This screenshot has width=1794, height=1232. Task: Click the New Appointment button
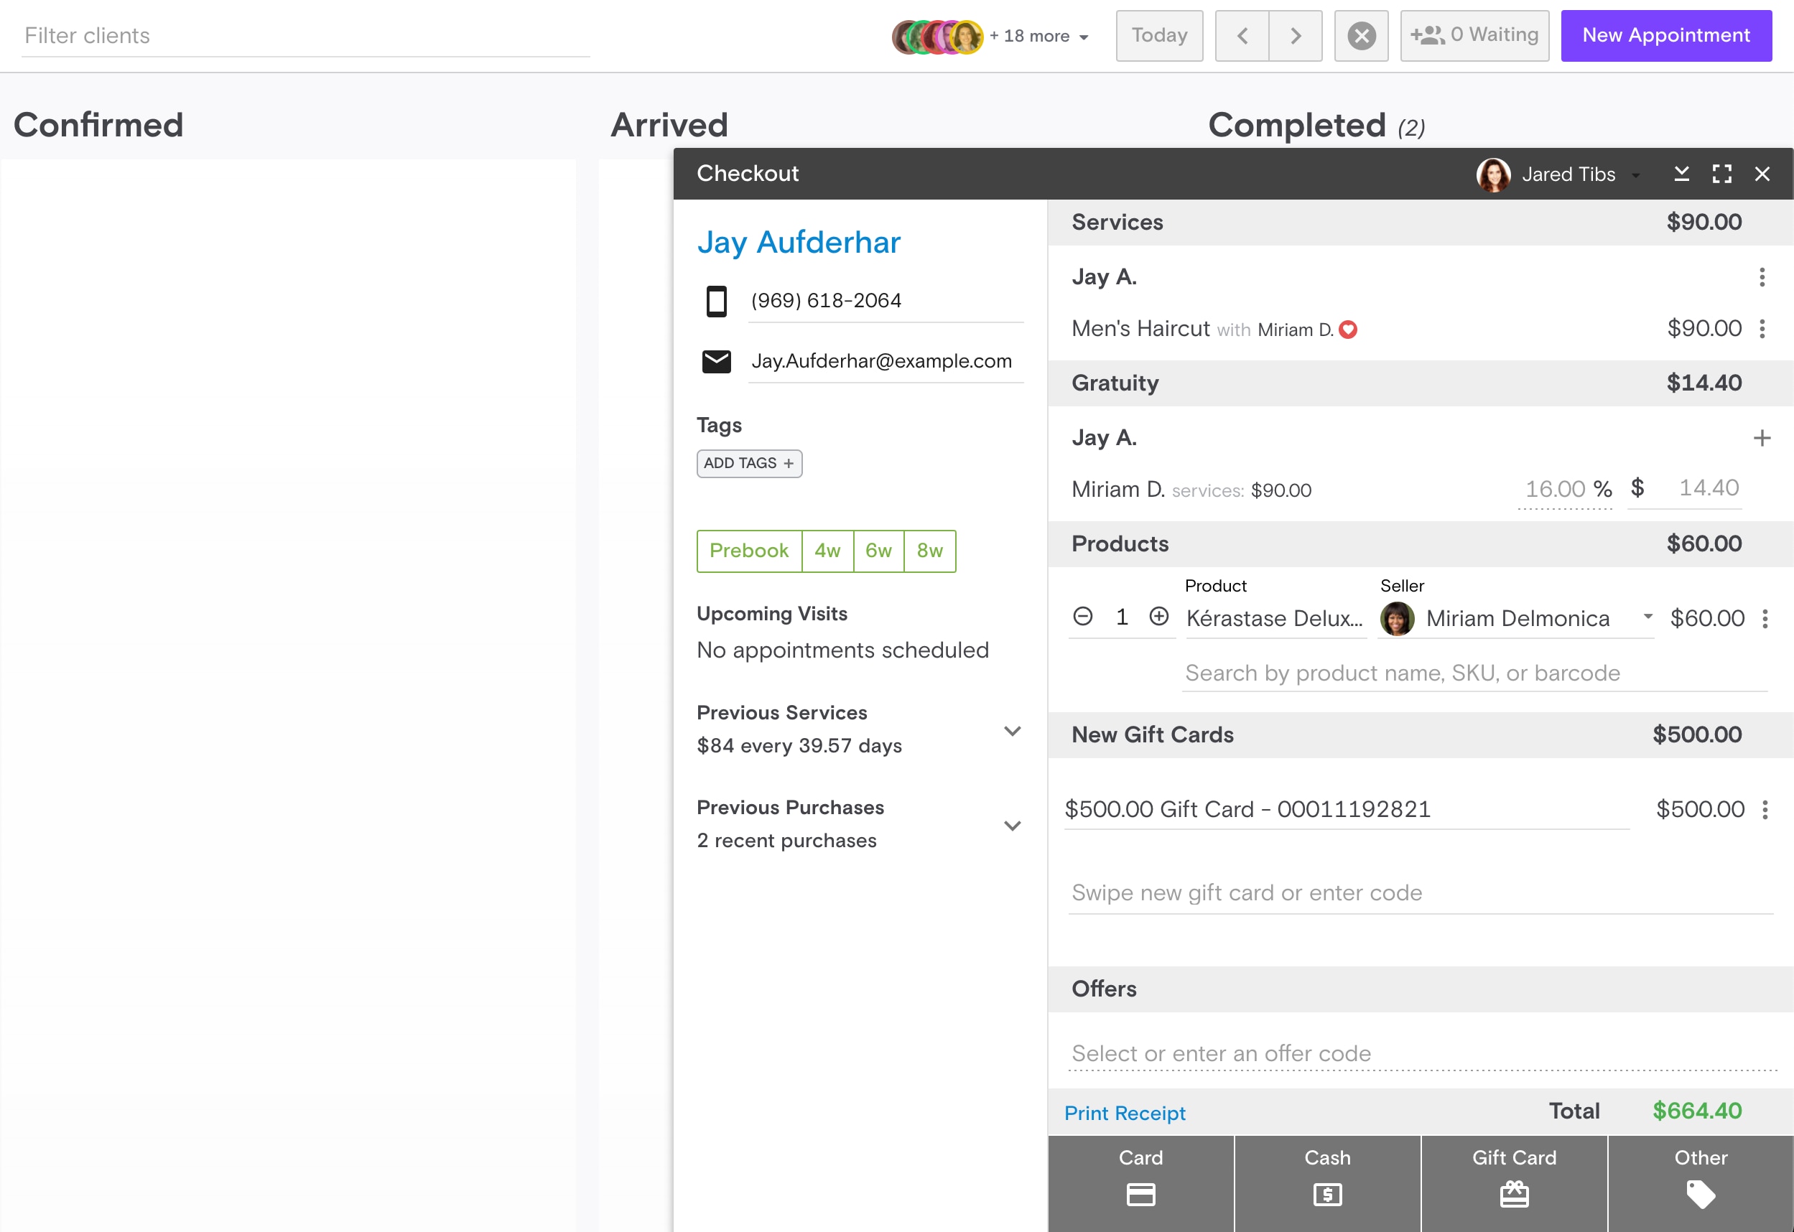(x=1666, y=35)
